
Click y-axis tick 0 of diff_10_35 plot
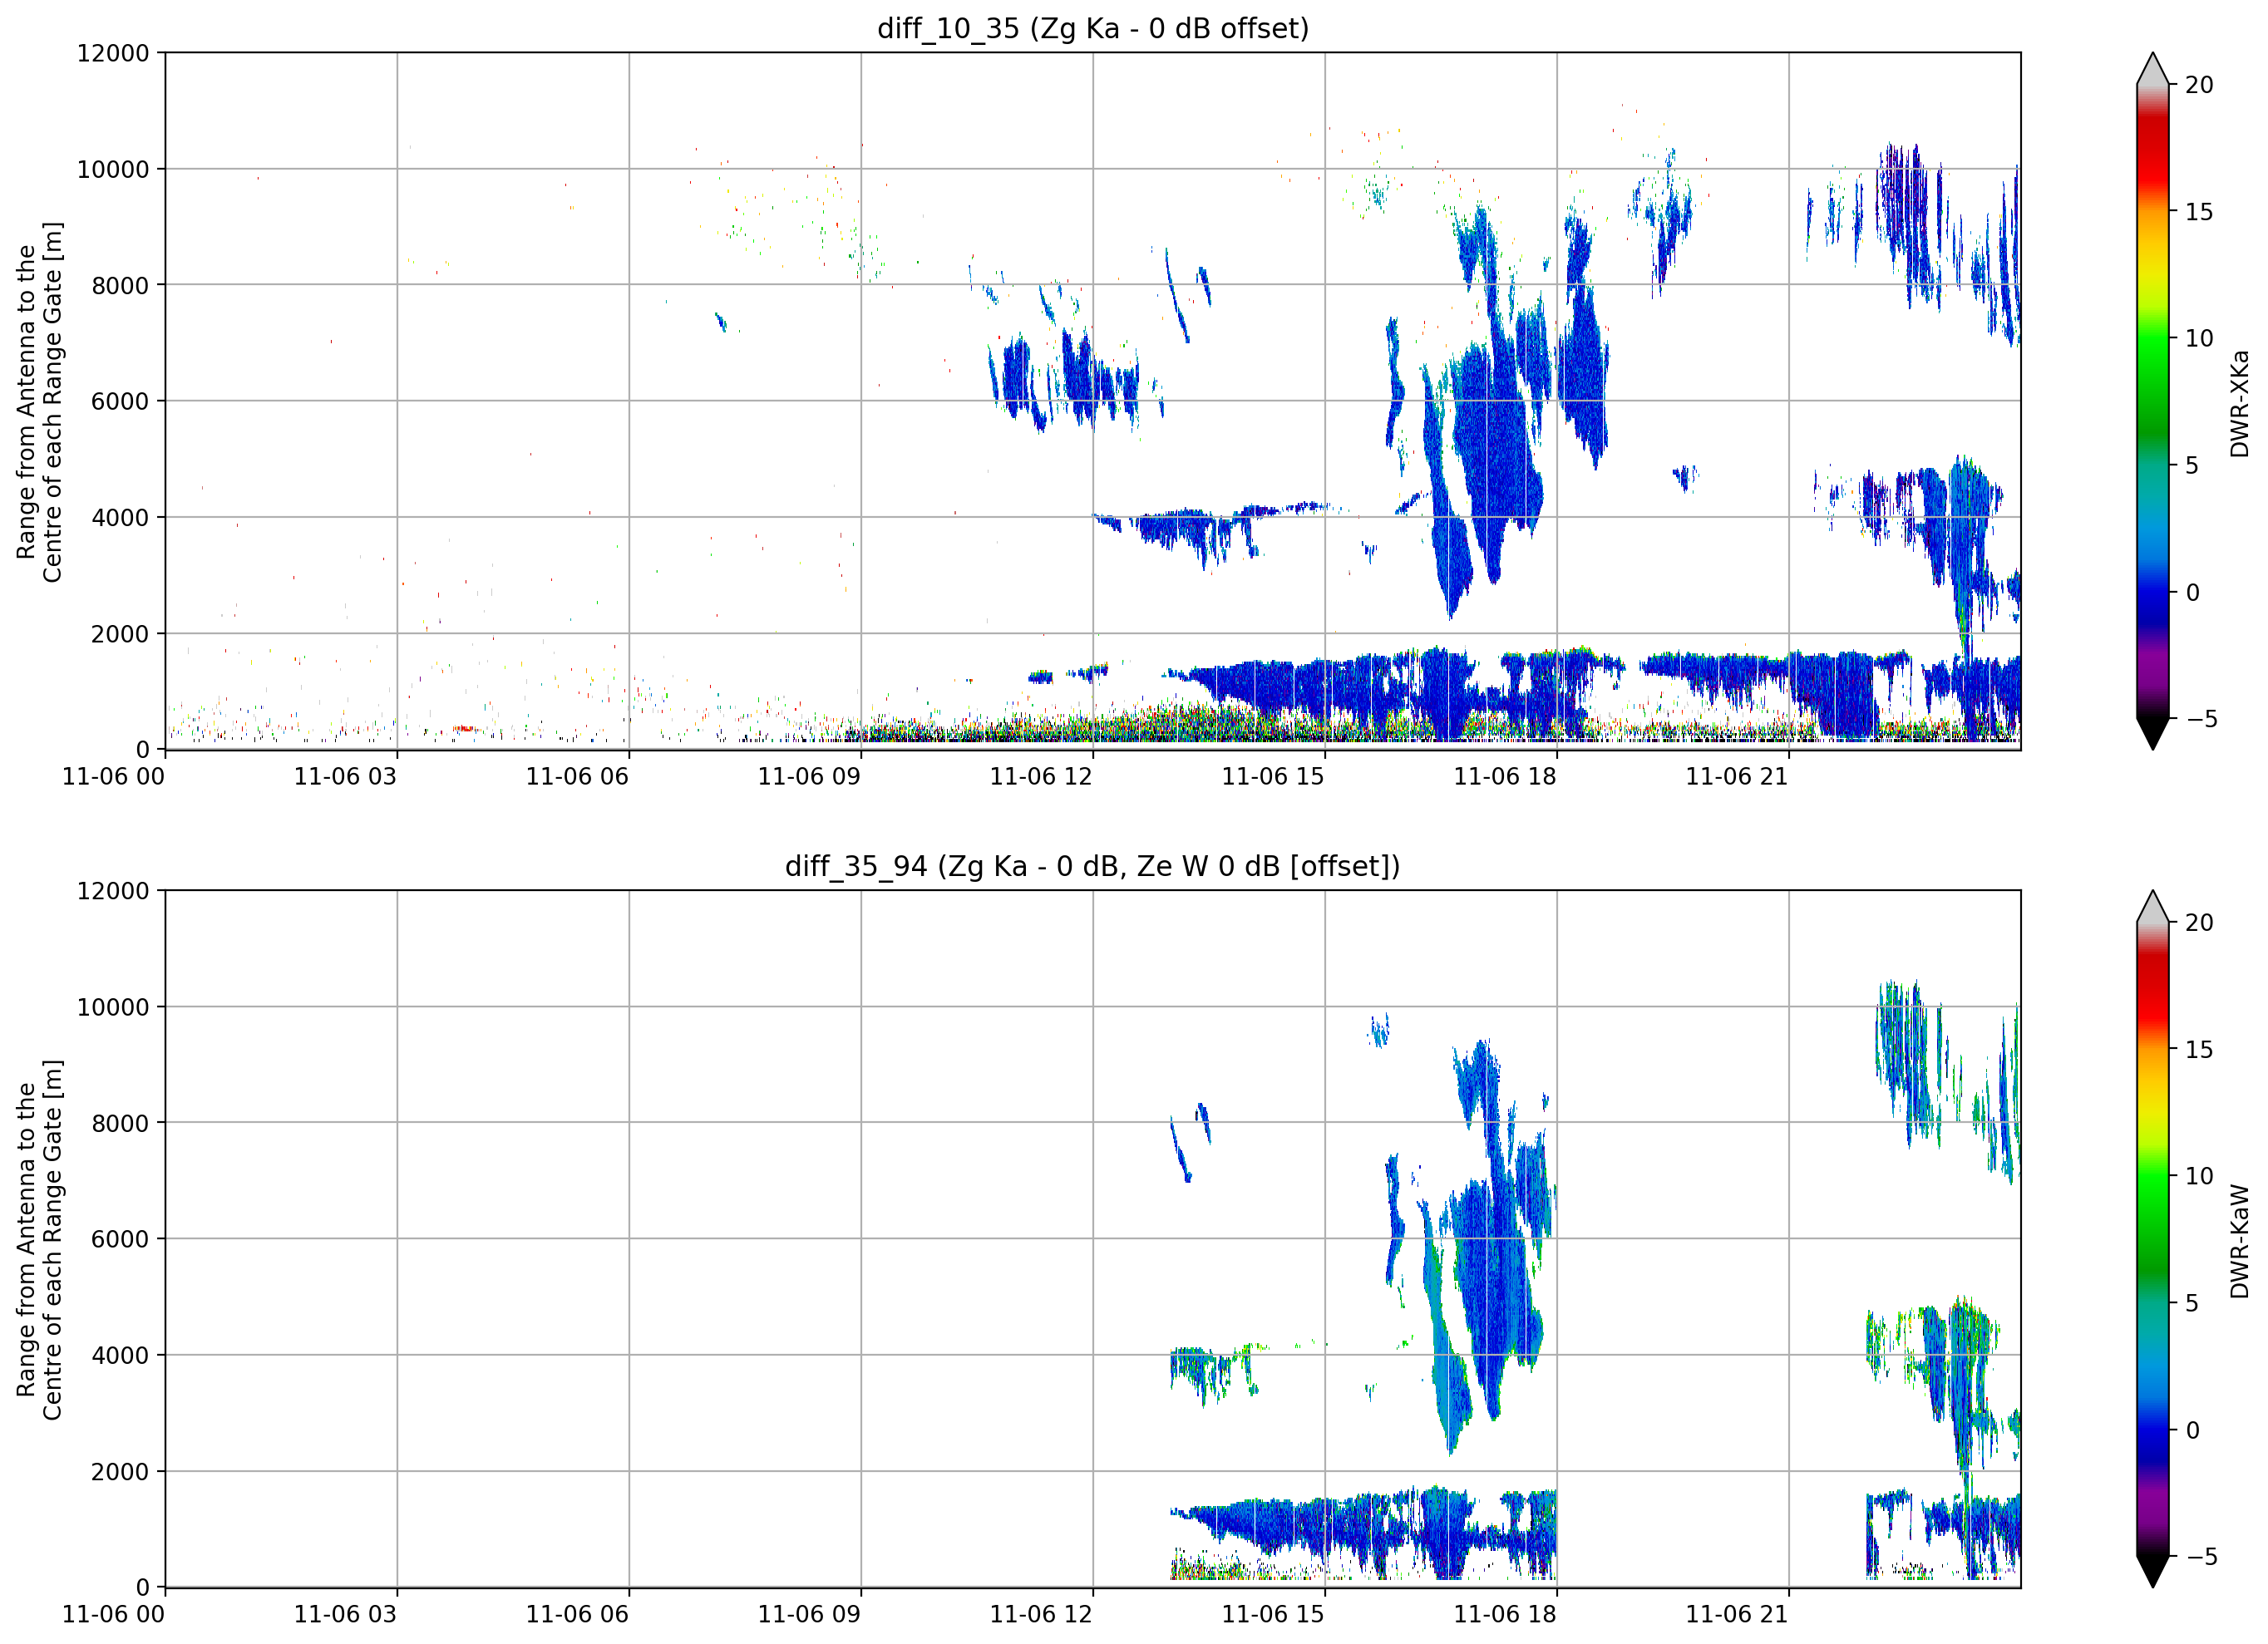(x=142, y=750)
